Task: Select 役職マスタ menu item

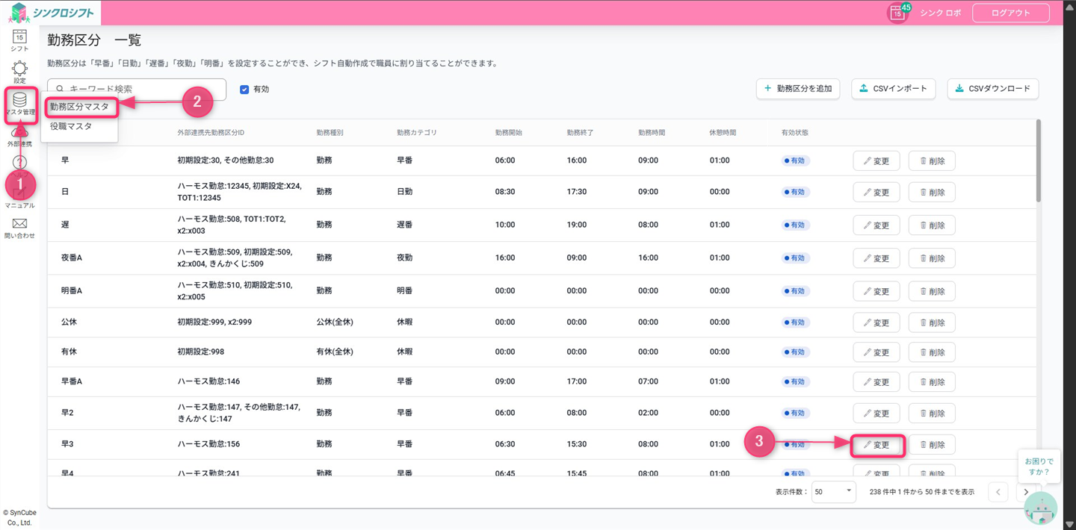Action: tap(71, 126)
